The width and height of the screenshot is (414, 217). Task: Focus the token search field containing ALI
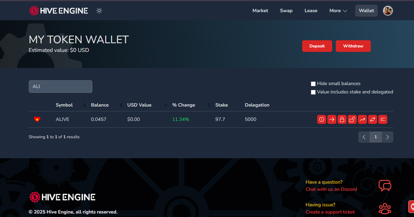point(60,86)
